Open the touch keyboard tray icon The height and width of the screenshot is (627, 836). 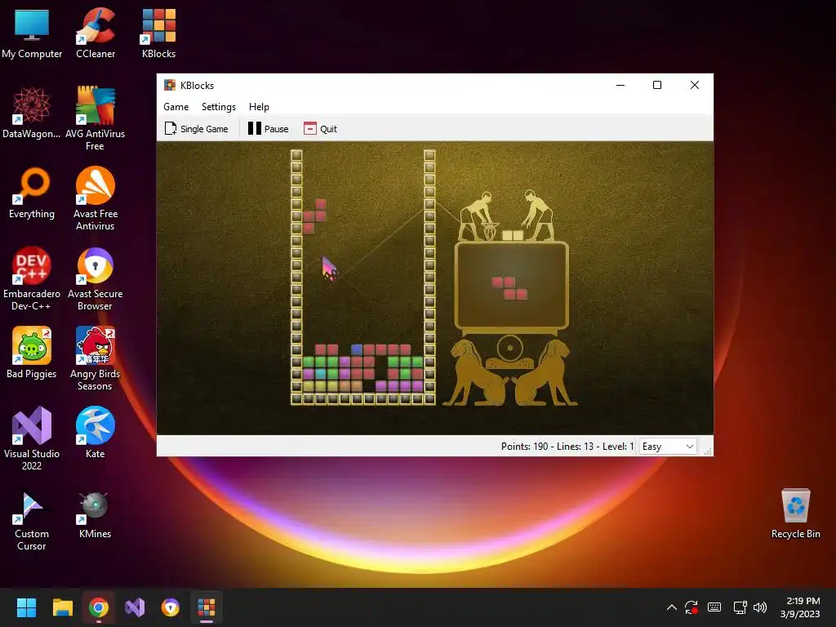click(714, 607)
